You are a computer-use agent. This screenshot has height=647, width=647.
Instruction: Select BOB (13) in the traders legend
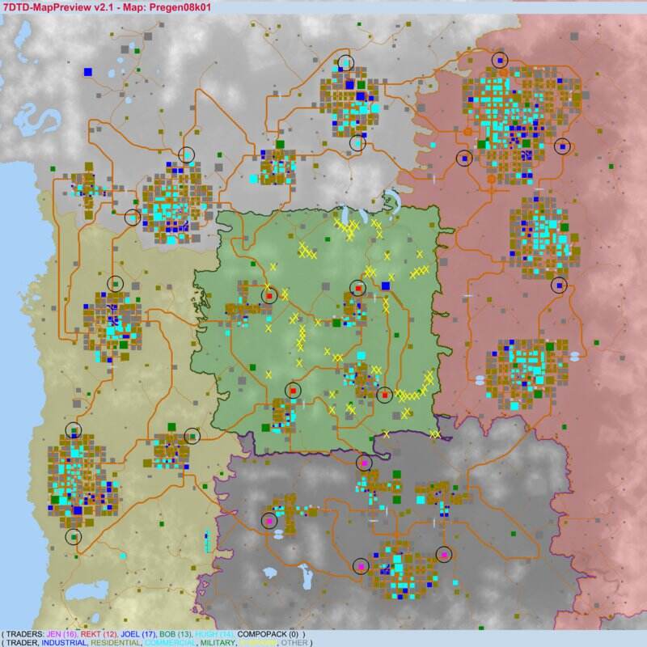177,633
